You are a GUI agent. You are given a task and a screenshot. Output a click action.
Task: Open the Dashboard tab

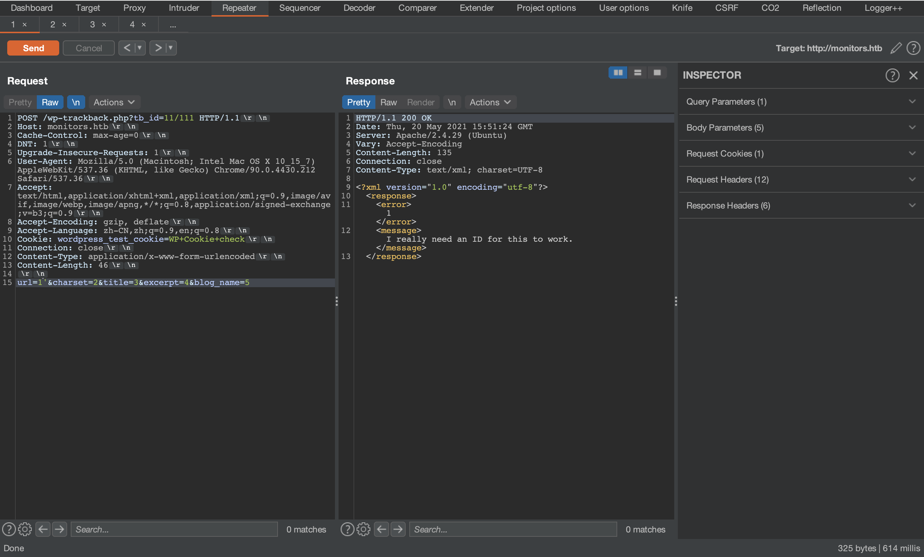point(32,8)
